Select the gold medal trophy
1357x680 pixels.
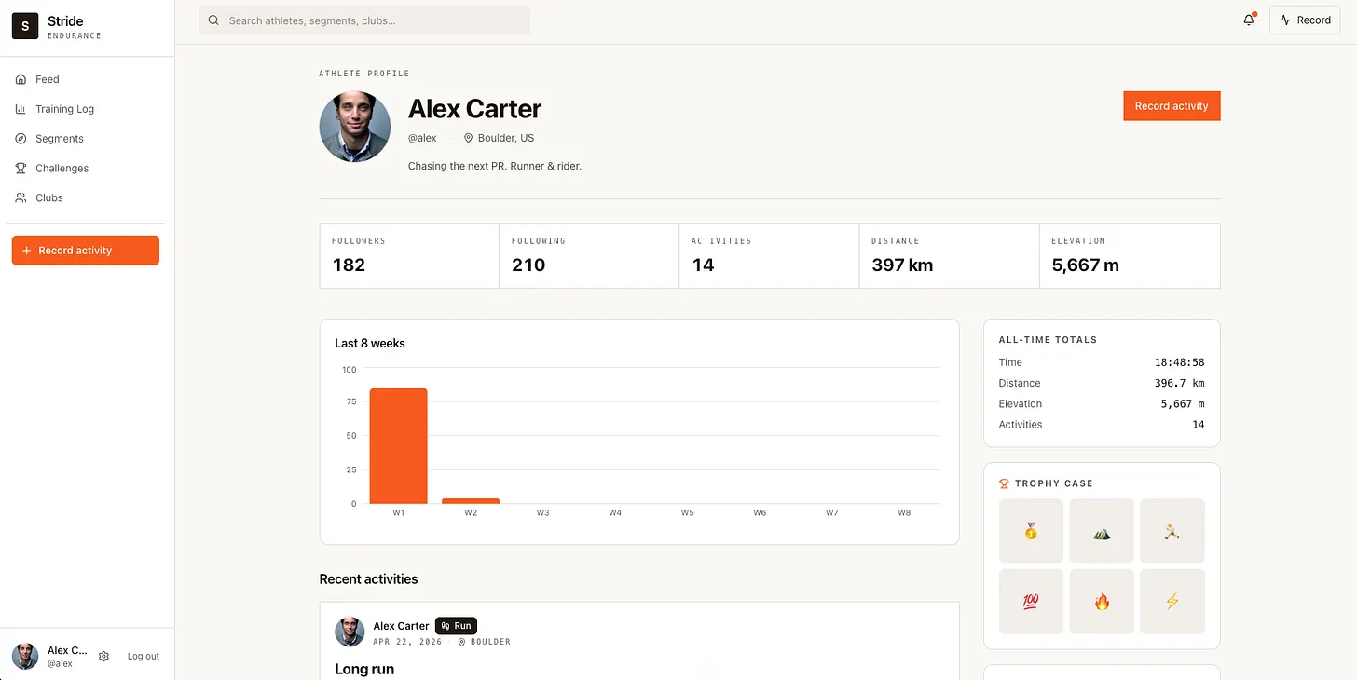click(x=1031, y=531)
